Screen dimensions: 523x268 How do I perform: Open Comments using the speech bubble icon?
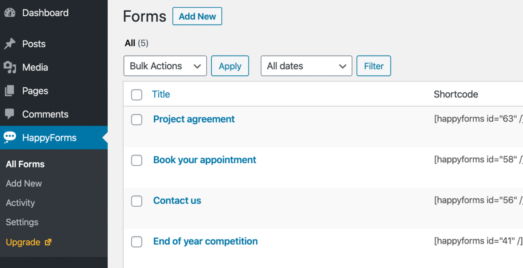click(10, 114)
